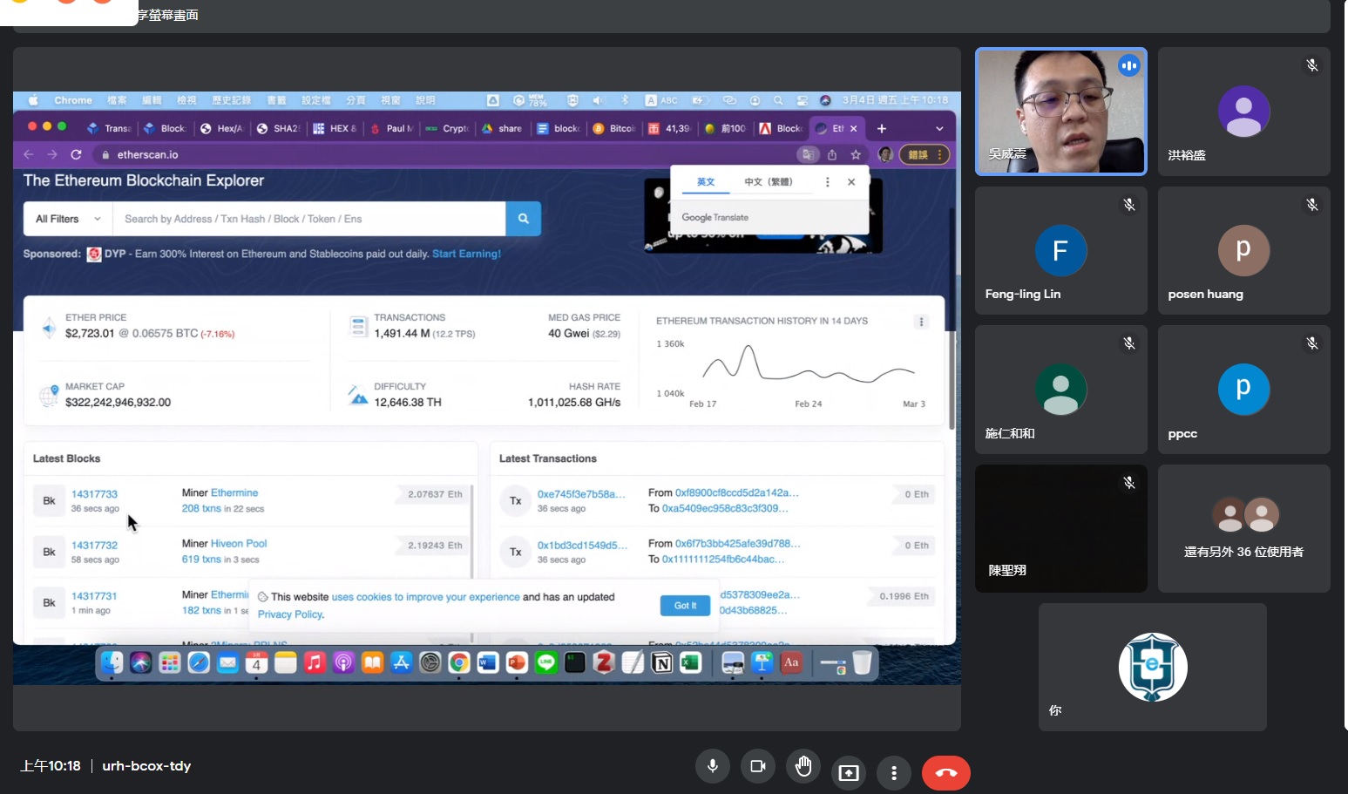Click the 施仁和和 participant avatar
Screen dimensions: 1348x794
click(1060, 390)
